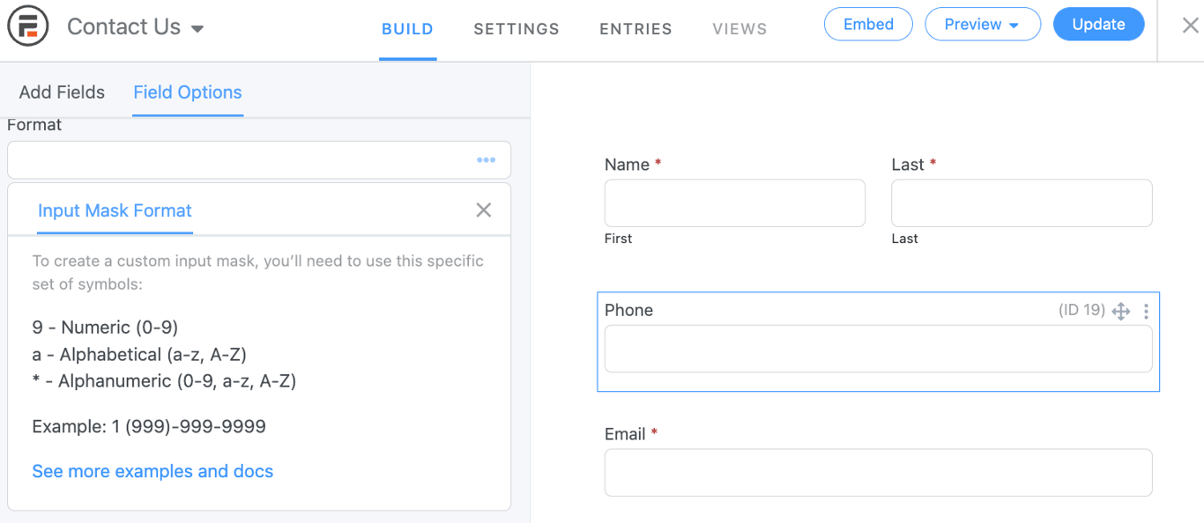
Task: Return to the Build tab
Action: coord(407,28)
